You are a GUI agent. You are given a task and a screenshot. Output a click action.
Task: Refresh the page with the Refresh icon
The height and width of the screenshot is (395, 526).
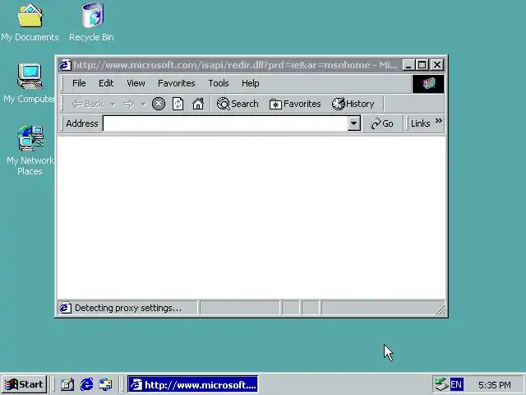(x=178, y=104)
